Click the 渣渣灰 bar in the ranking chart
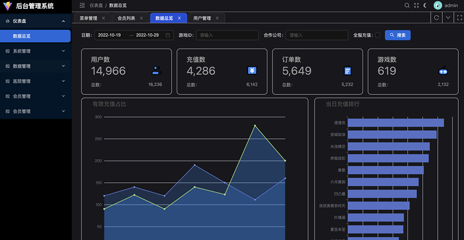The height and width of the screenshot is (240, 464). point(396,123)
